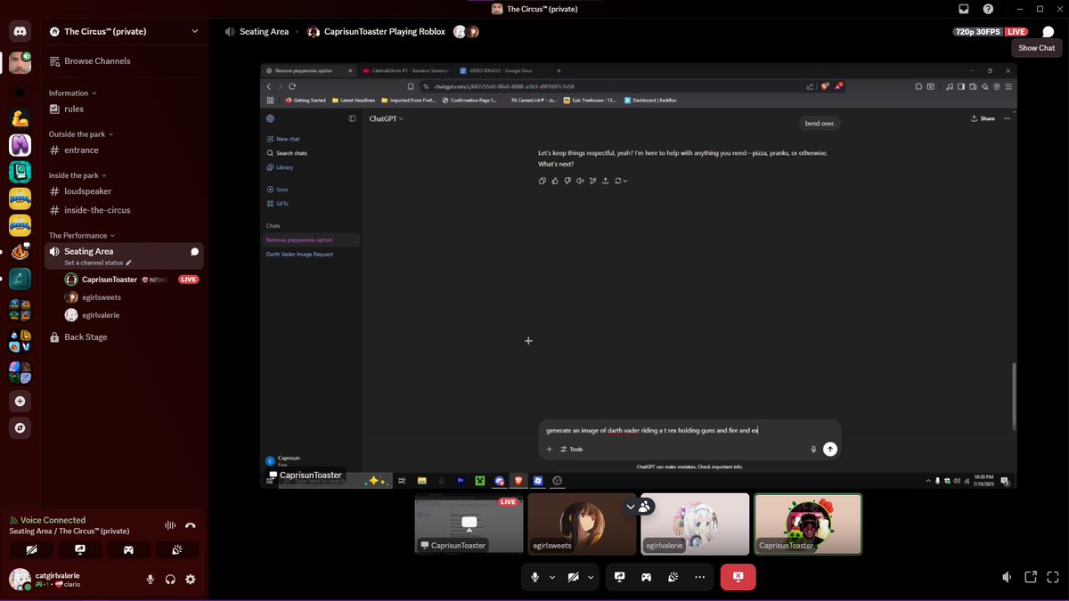The width and height of the screenshot is (1069, 601).
Task: Toggle camera on in voice panel
Action: (32, 550)
